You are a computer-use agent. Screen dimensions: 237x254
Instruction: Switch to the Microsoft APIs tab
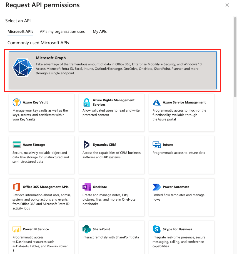point(20,32)
